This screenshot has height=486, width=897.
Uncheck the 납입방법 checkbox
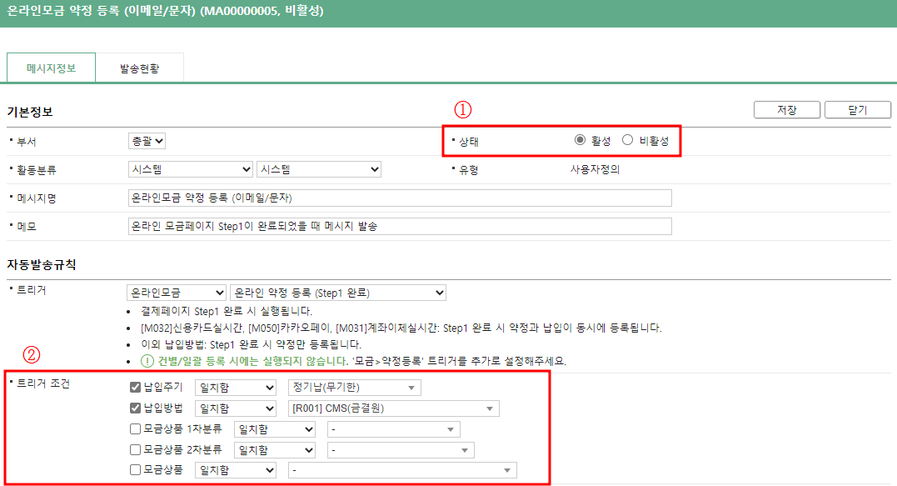[135, 408]
